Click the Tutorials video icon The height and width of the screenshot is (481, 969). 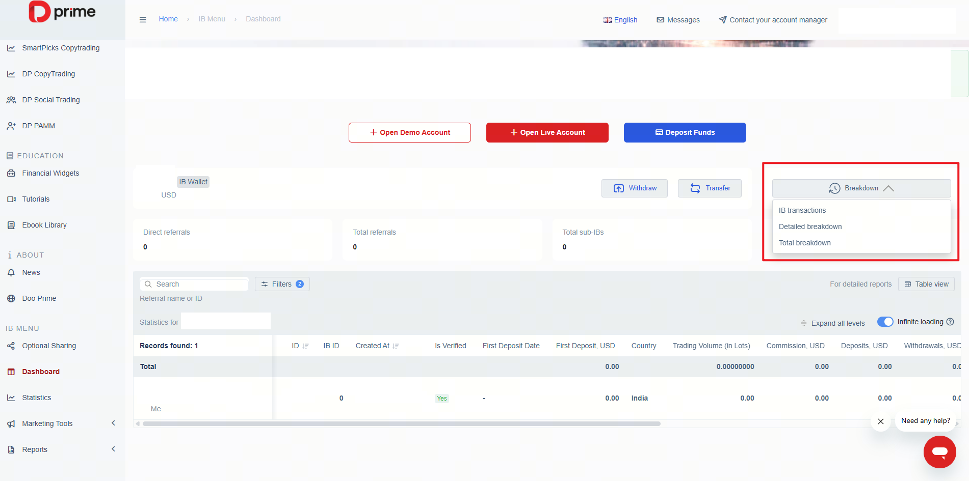pyautogui.click(x=11, y=199)
